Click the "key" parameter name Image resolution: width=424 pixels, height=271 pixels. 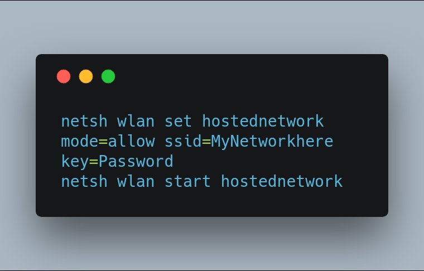click(x=75, y=162)
